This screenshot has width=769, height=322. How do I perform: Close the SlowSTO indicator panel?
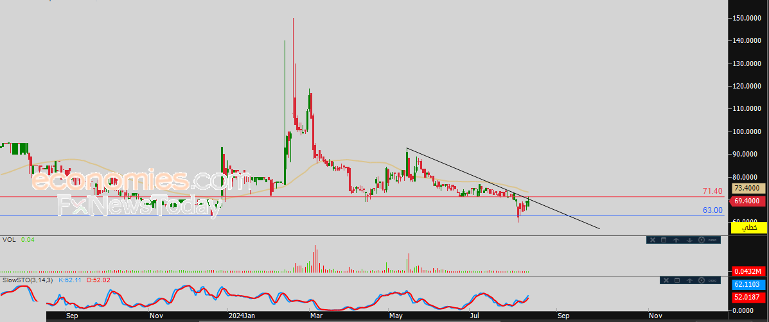[666, 280]
